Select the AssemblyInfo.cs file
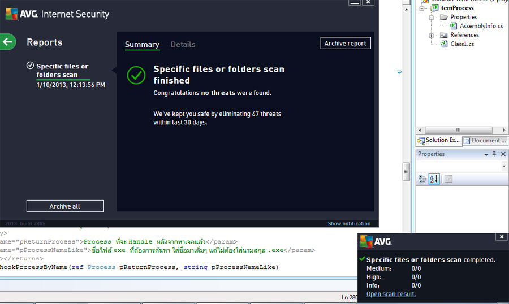Image resolution: width=509 pixels, height=304 pixels. (481, 26)
